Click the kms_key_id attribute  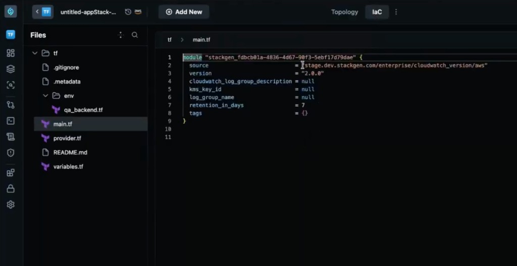(205, 89)
